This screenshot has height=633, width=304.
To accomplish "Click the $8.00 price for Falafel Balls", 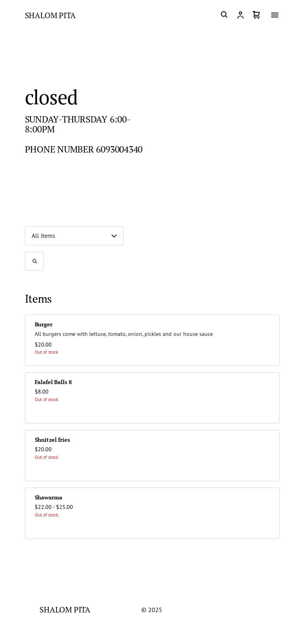I will (x=41, y=392).
